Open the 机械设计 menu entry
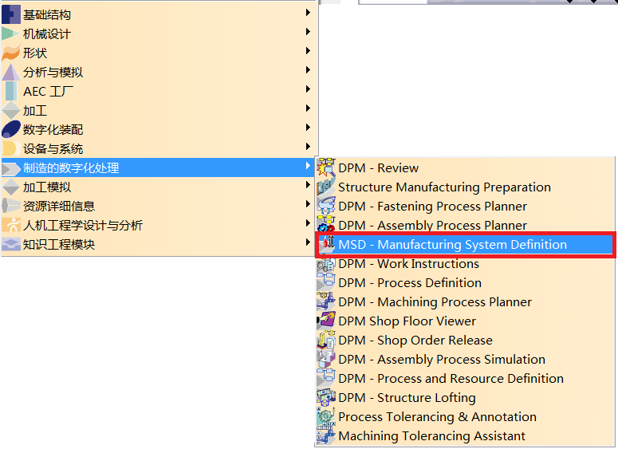The image size is (618, 449). click(x=159, y=34)
